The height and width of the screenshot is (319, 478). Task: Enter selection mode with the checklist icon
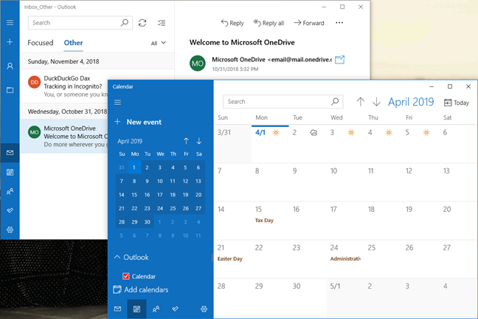[x=162, y=23]
